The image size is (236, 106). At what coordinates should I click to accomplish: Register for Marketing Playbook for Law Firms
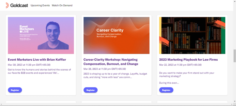click(166, 90)
